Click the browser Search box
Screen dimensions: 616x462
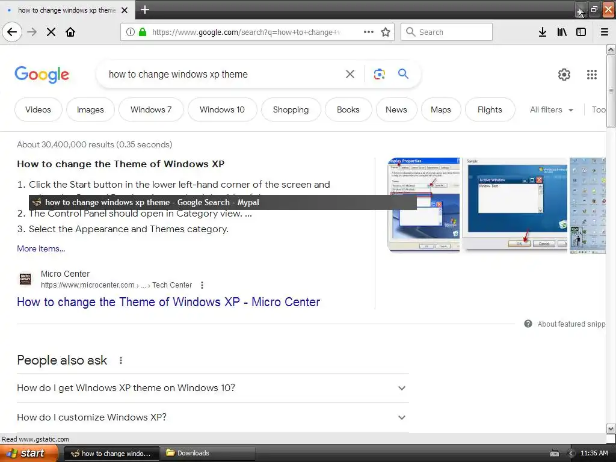pyautogui.click(x=447, y=32)
